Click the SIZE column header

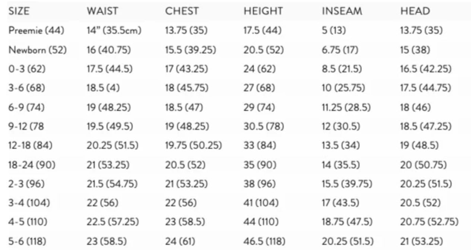click(x=19, y=11)
